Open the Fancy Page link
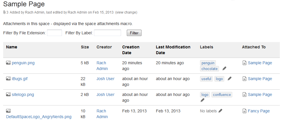283x121 pixels. 259,111
